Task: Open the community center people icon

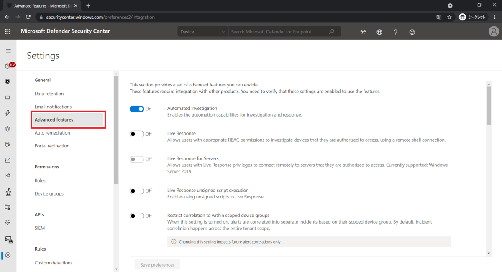Action: [x=363, y=32]
